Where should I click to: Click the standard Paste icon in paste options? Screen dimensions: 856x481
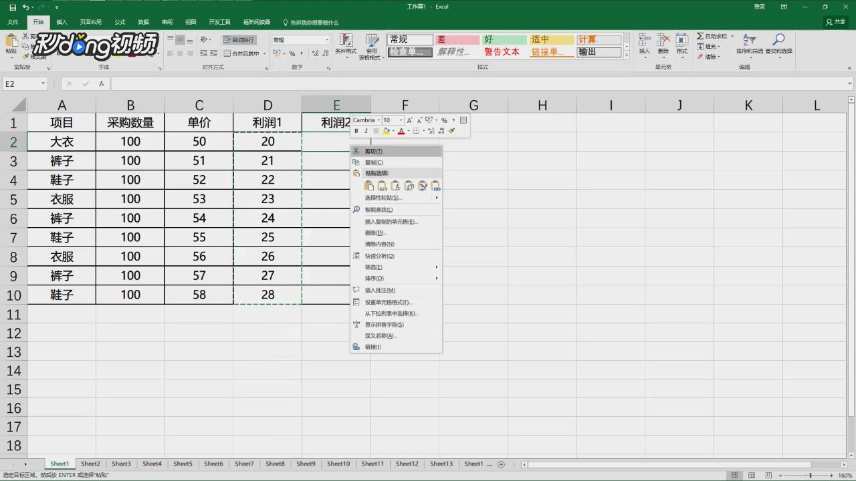[x=368, y=186]
